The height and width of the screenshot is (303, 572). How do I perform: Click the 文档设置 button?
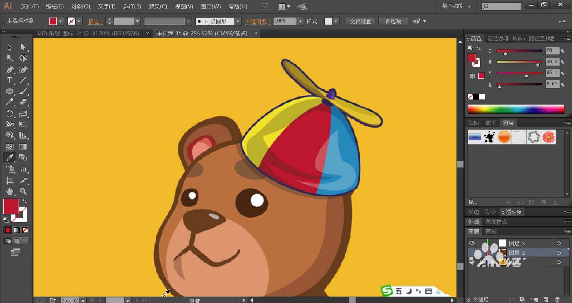tap(361, 21)
